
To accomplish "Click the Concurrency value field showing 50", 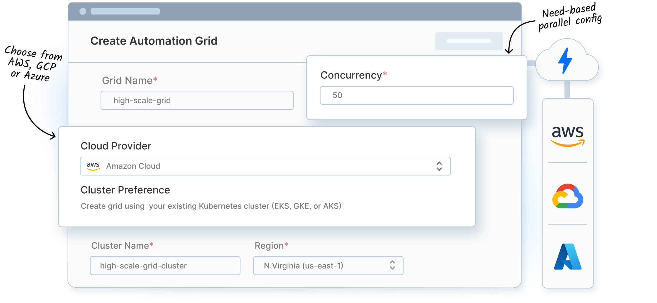I will point(416,95).
